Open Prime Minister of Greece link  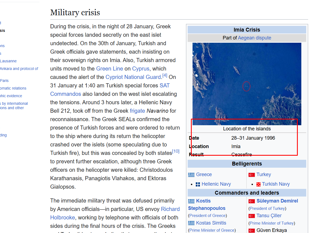pos(212,230)
